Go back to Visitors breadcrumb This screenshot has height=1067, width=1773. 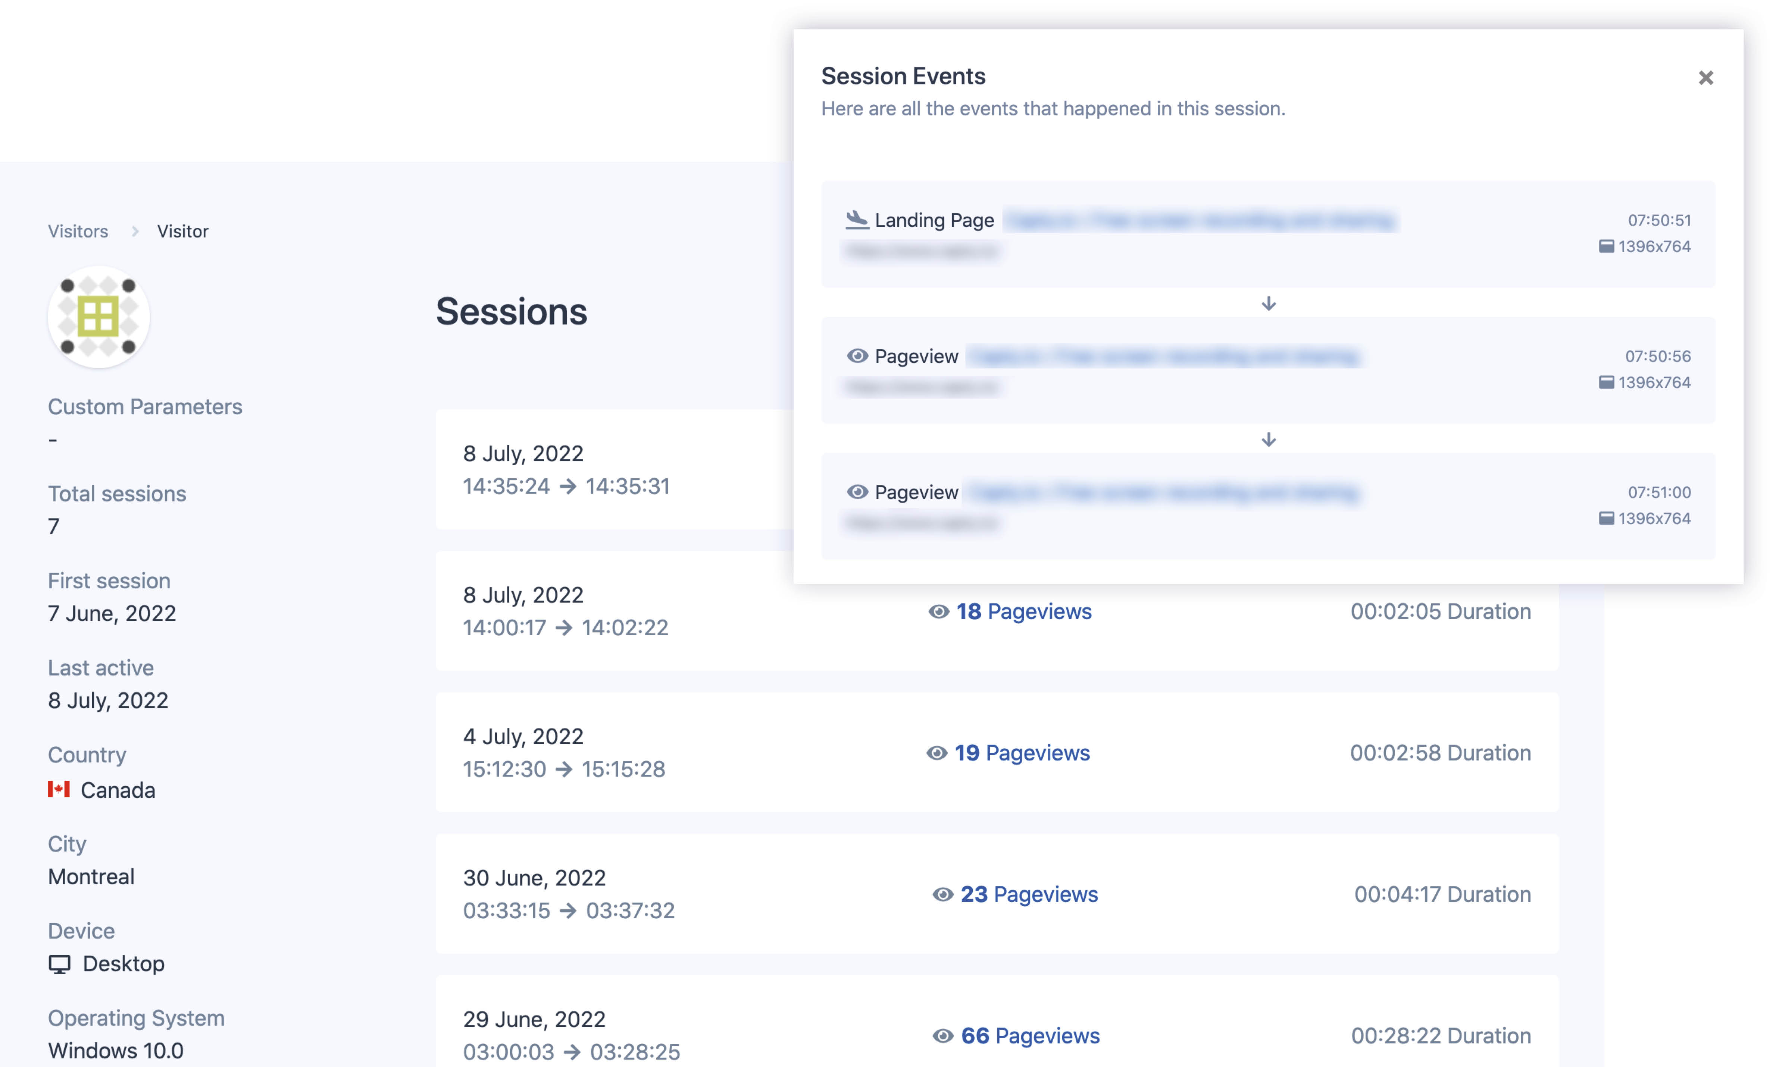[78, 231]
